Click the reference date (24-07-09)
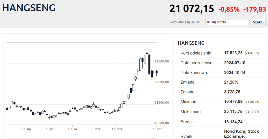This screenshot has width=268, height=139. click(252, 53)
